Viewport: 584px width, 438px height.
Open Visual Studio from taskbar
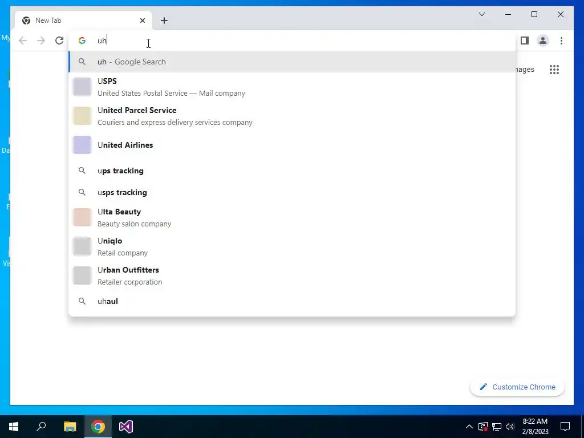(126, 427)
